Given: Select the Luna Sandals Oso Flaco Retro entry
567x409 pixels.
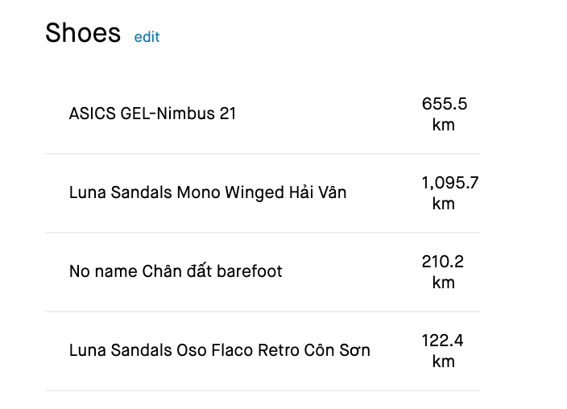Looking at the screenshot, I should point(219,350).
